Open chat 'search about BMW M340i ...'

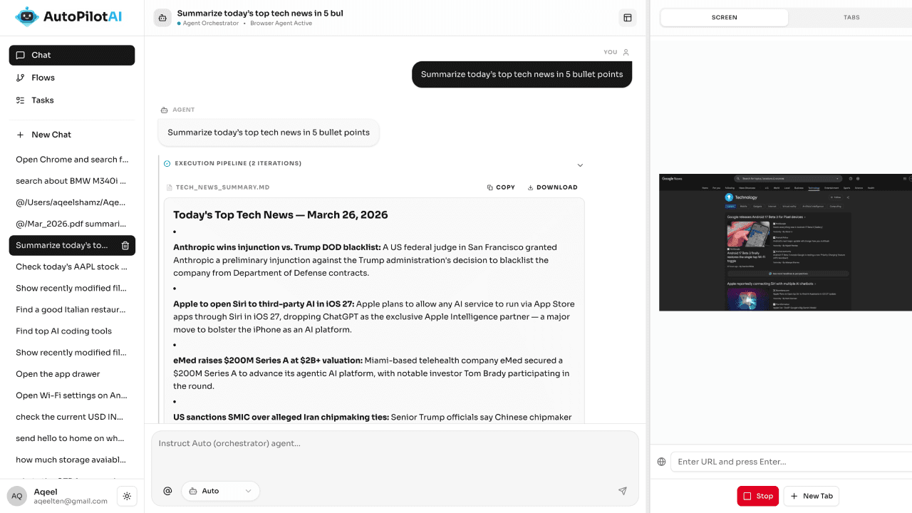point(72,181)
